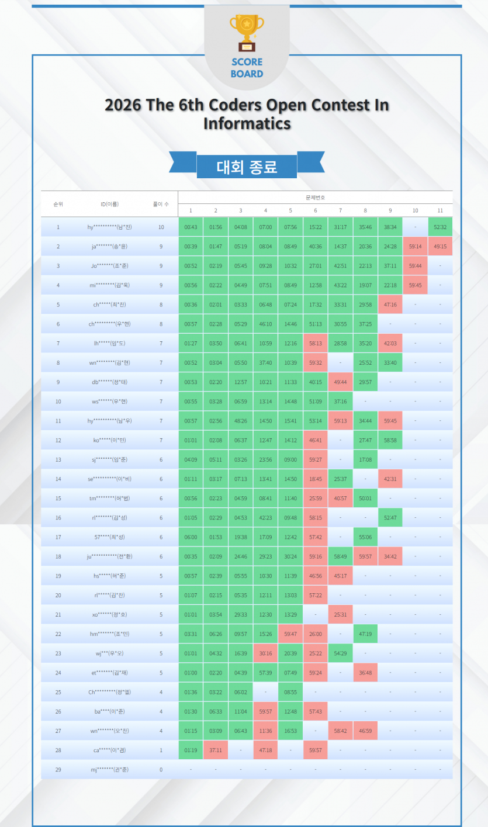Click the contest title heading
This screenshot has width=488, height=827.
(x=247, y=114)
